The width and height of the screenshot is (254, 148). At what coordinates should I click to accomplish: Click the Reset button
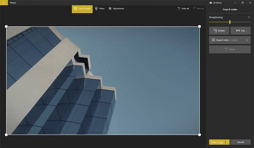(230, 49)
